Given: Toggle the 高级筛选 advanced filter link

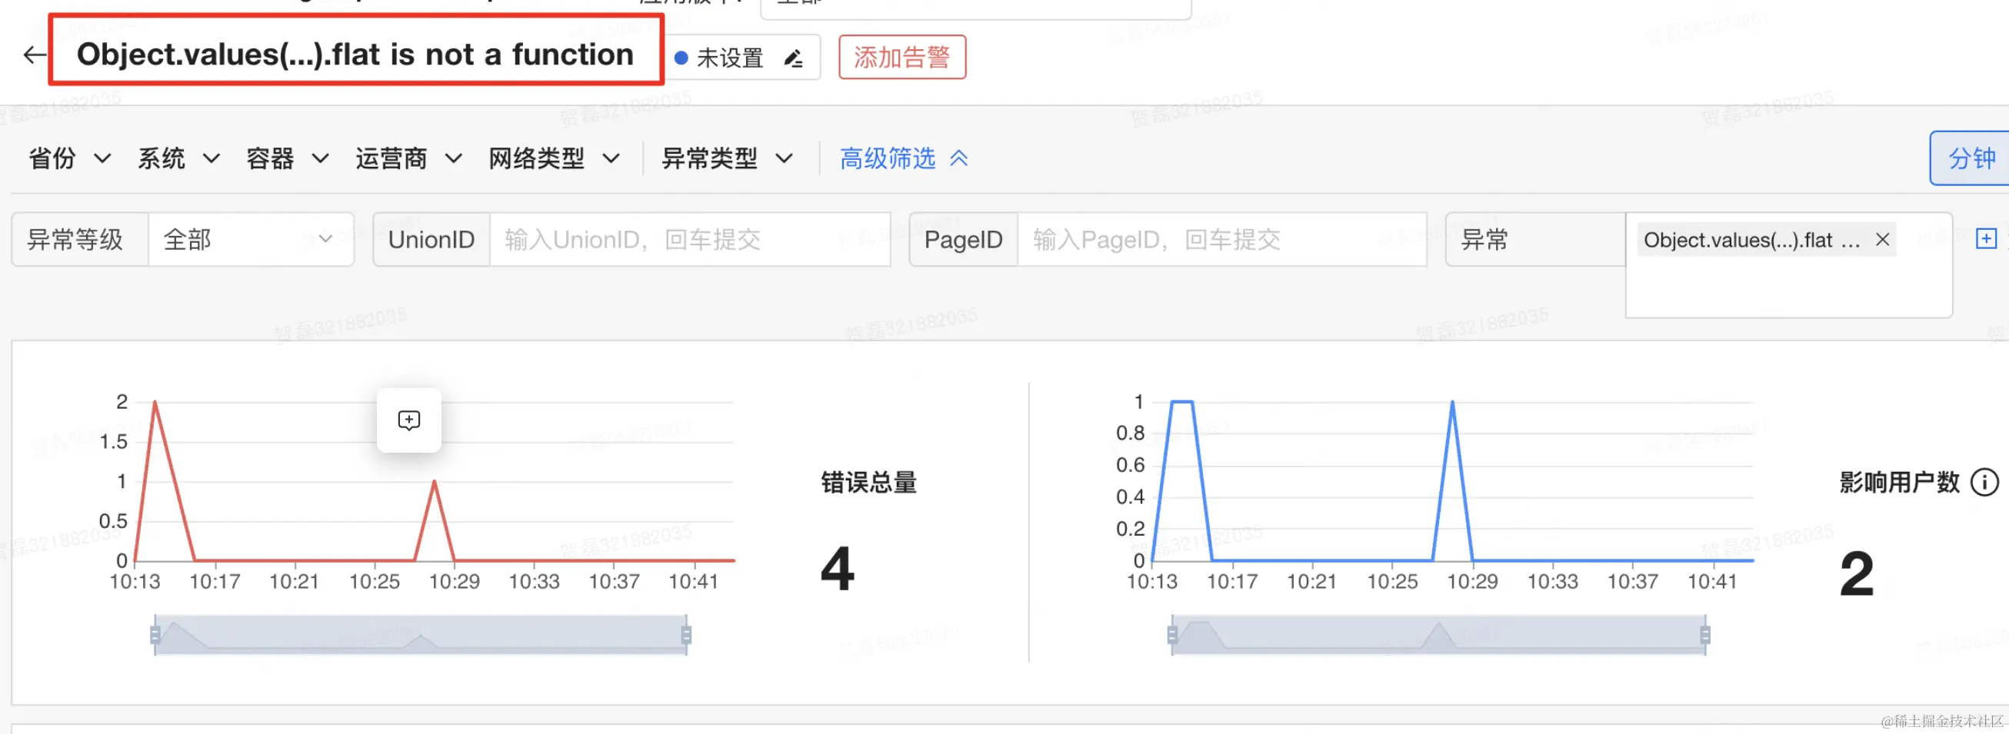Looking at the screenshot, I should click(888, 158).
